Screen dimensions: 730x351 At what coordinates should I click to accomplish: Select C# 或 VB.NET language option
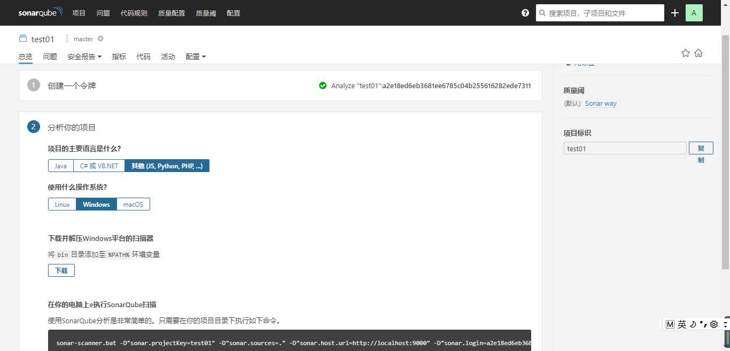99,166
